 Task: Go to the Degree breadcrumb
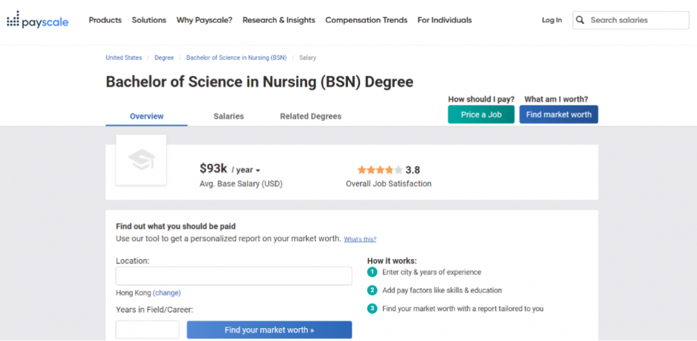(164, 57)
